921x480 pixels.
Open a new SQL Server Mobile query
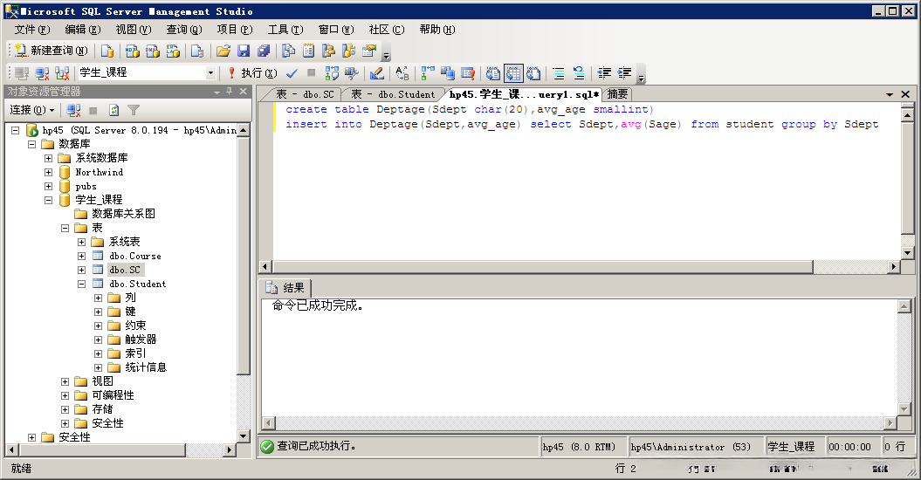[197, 51]
